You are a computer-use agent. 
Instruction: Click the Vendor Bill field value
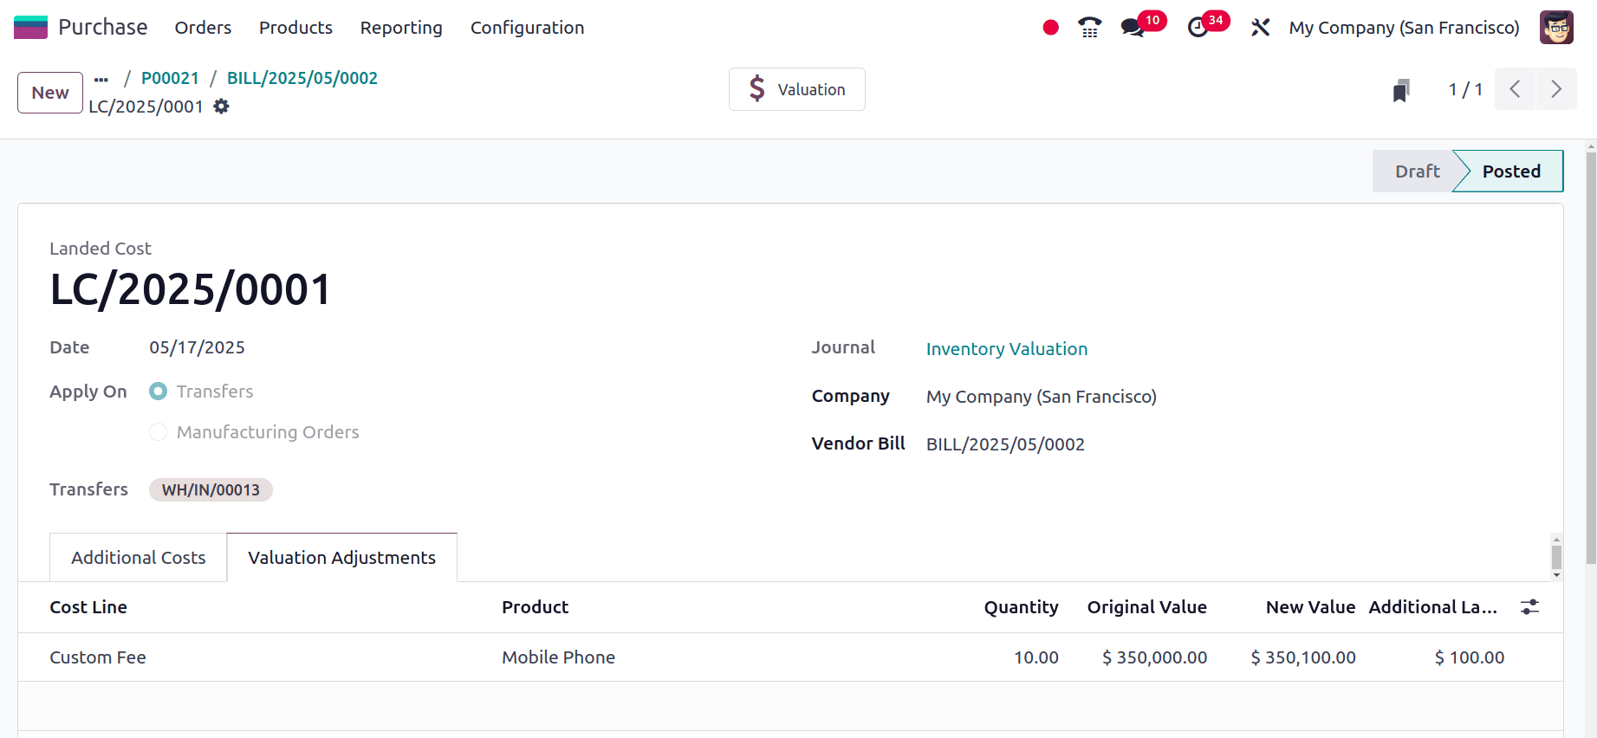tap(1005, 444)
